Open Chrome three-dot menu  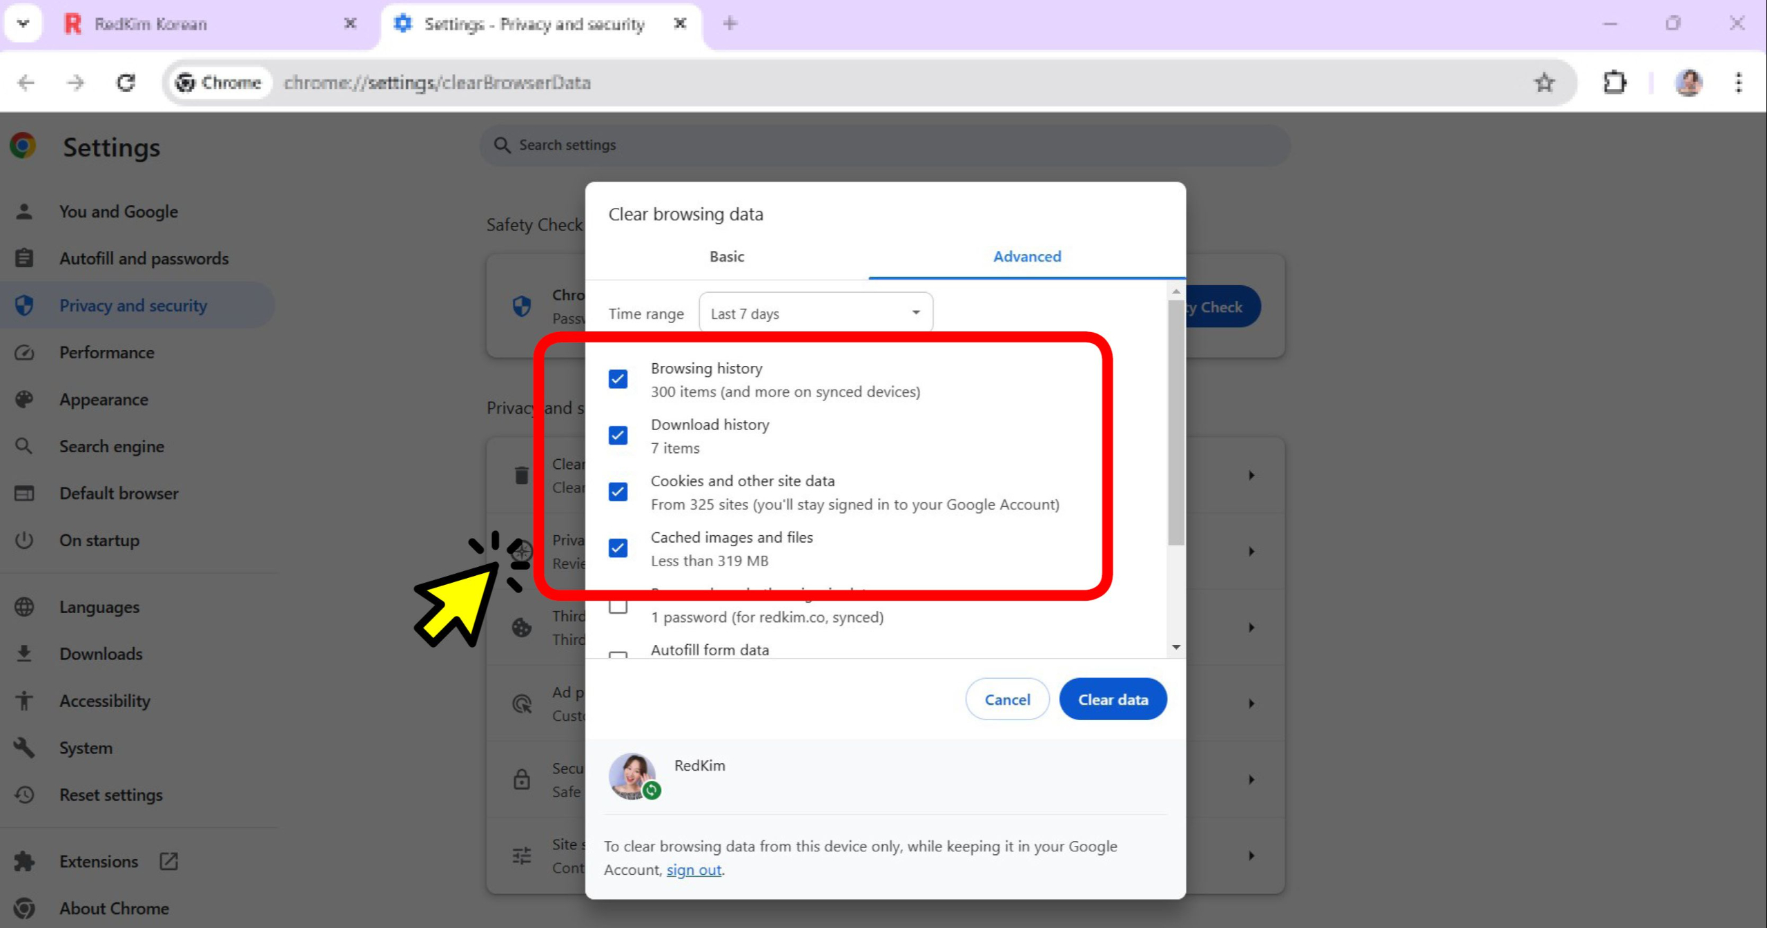[1738, 83]
